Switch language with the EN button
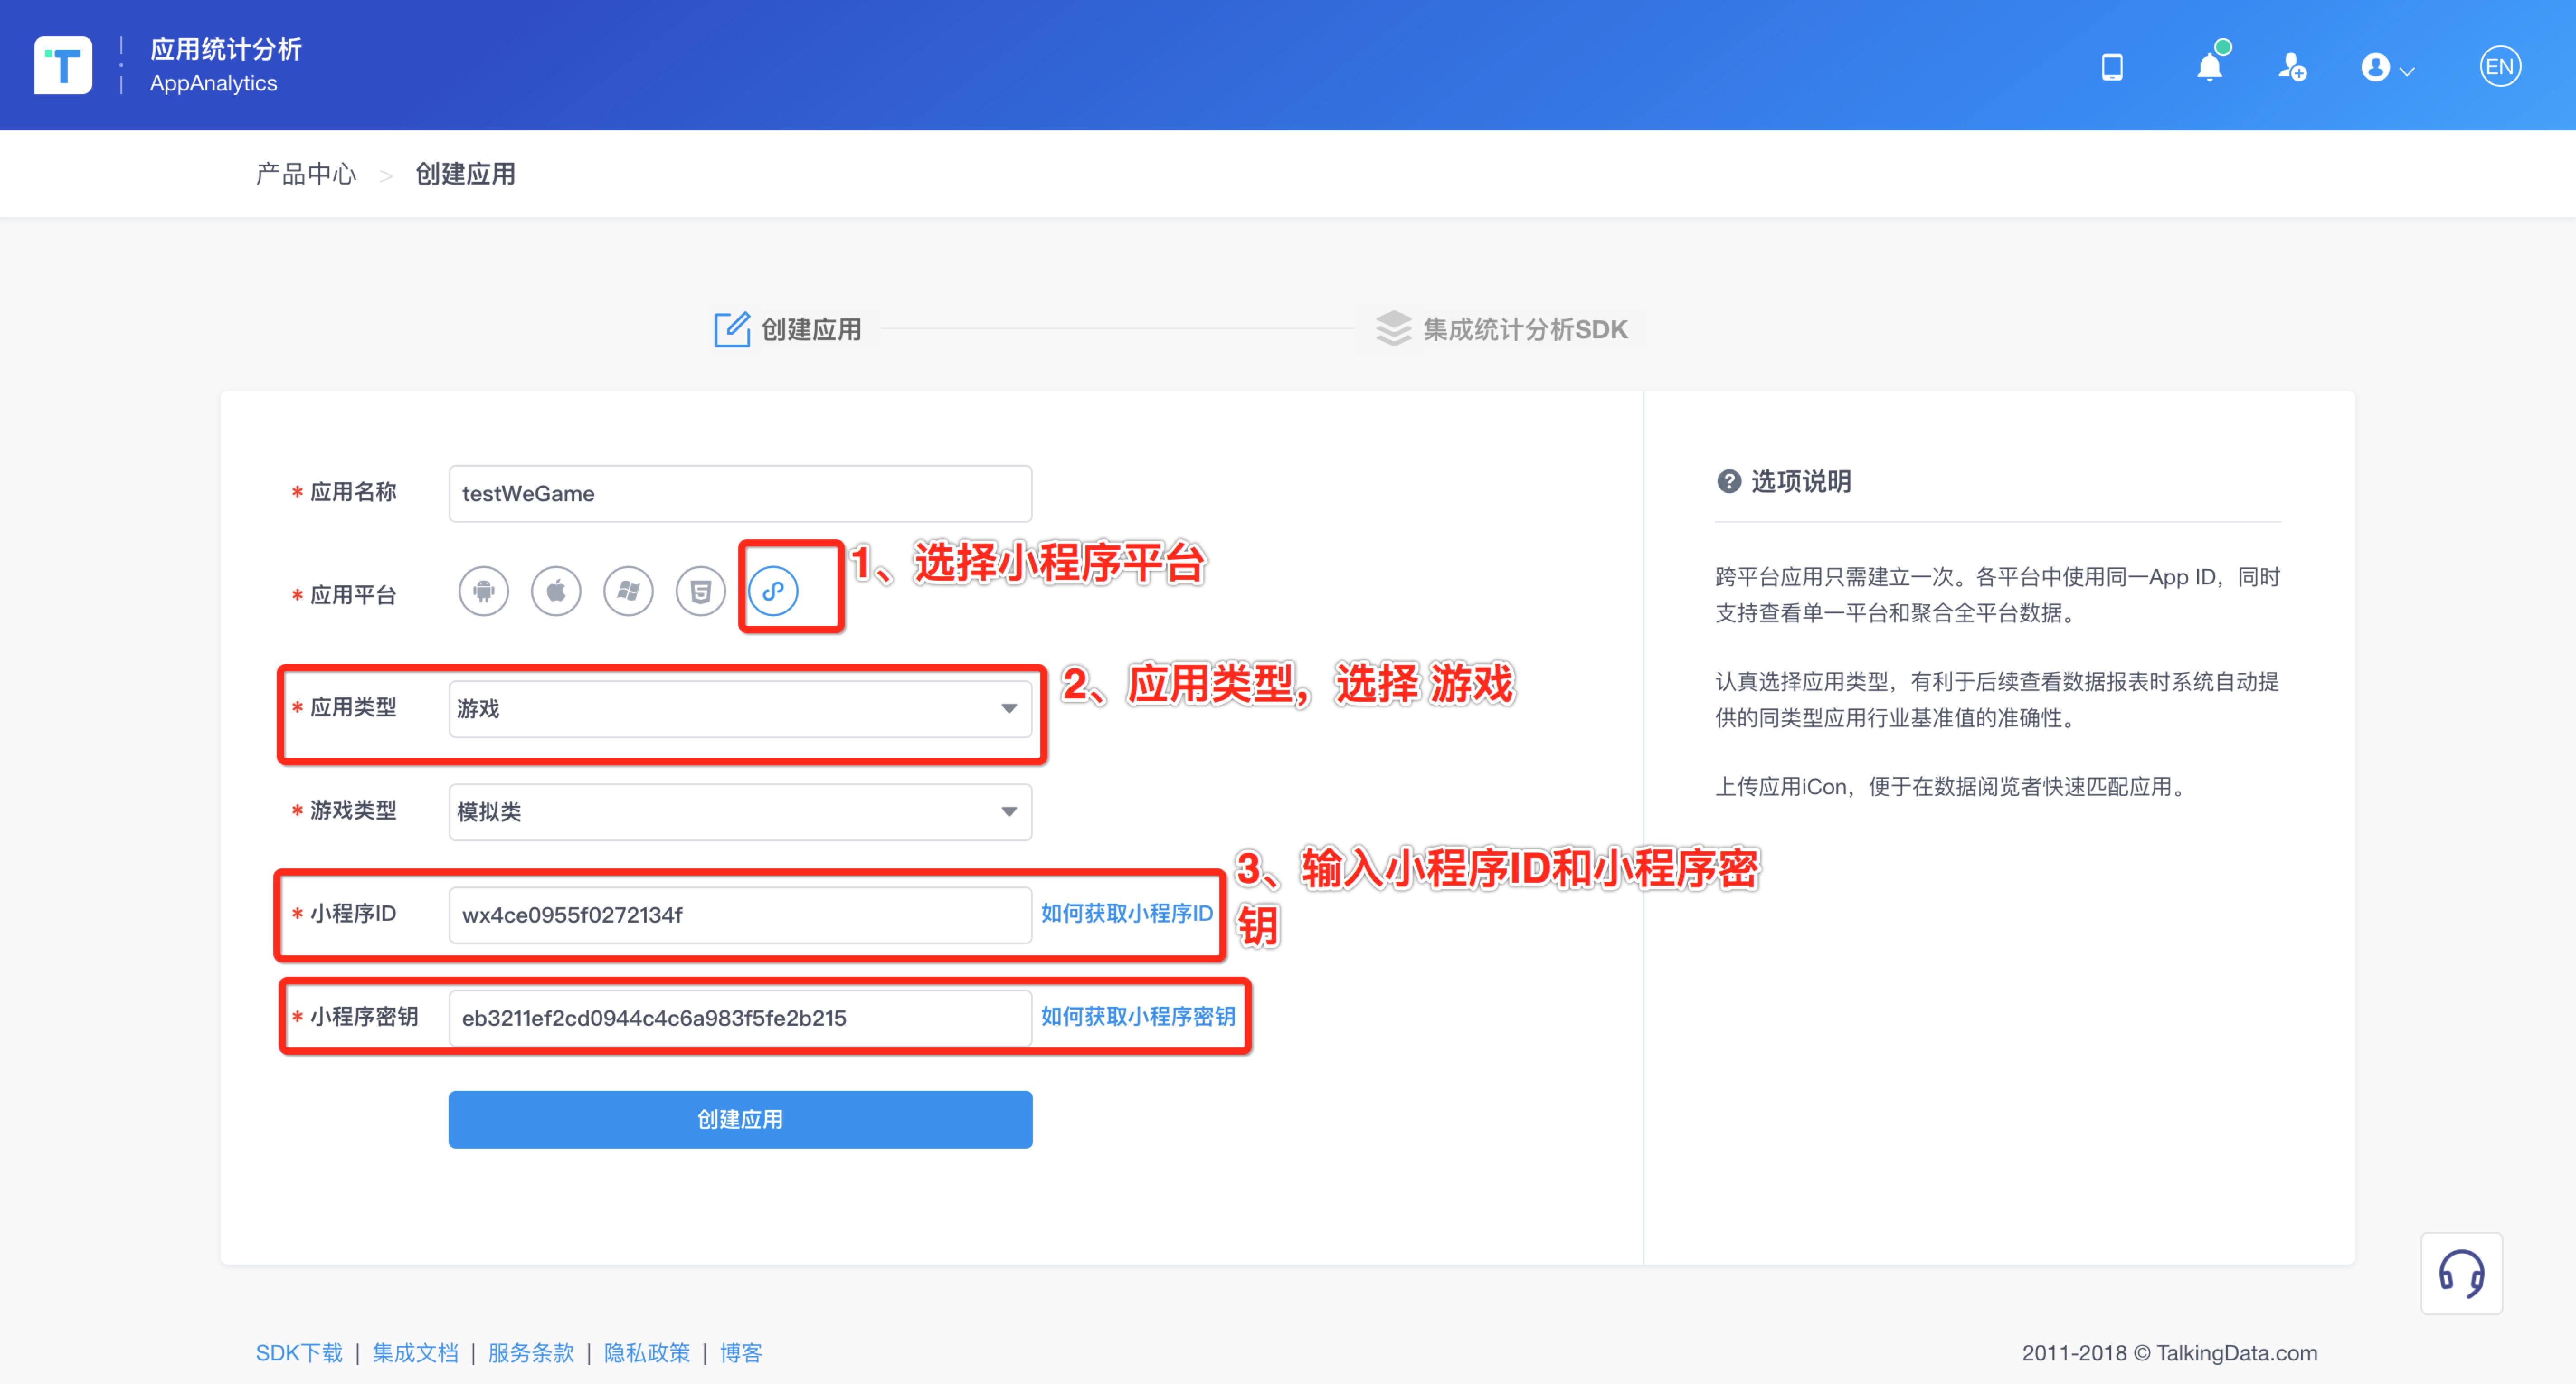Image resolution: width=2576 pixels, height=1384 pixels. pos(2499,67)
